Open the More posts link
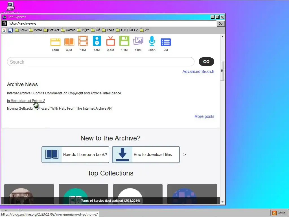The width and height of the screenshot is (289, 217). point(204,116)
